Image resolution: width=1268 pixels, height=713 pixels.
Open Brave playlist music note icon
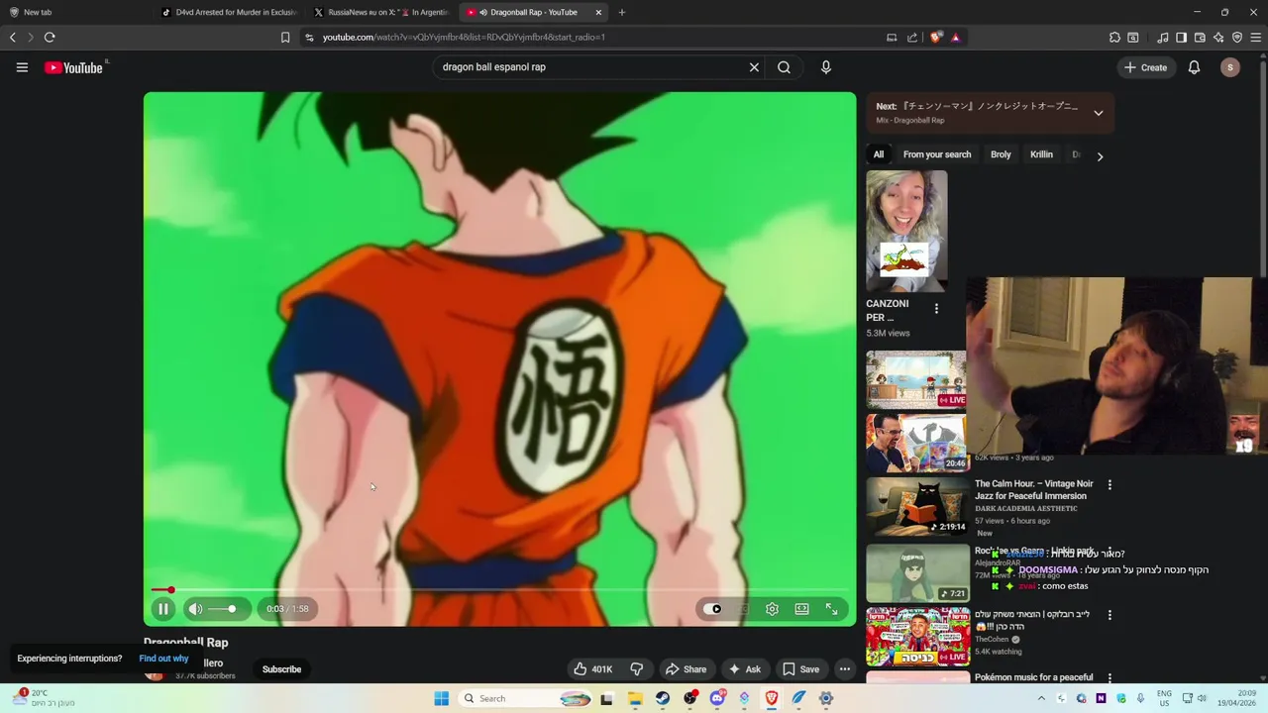click(x=1163, y=38)
